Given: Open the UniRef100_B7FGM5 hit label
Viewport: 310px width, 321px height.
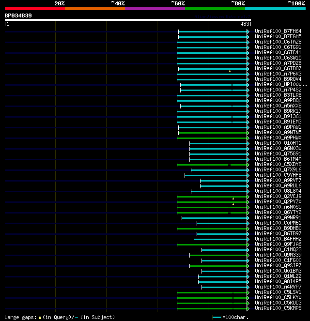Looking at the screenshot, I should pos(278,37).
